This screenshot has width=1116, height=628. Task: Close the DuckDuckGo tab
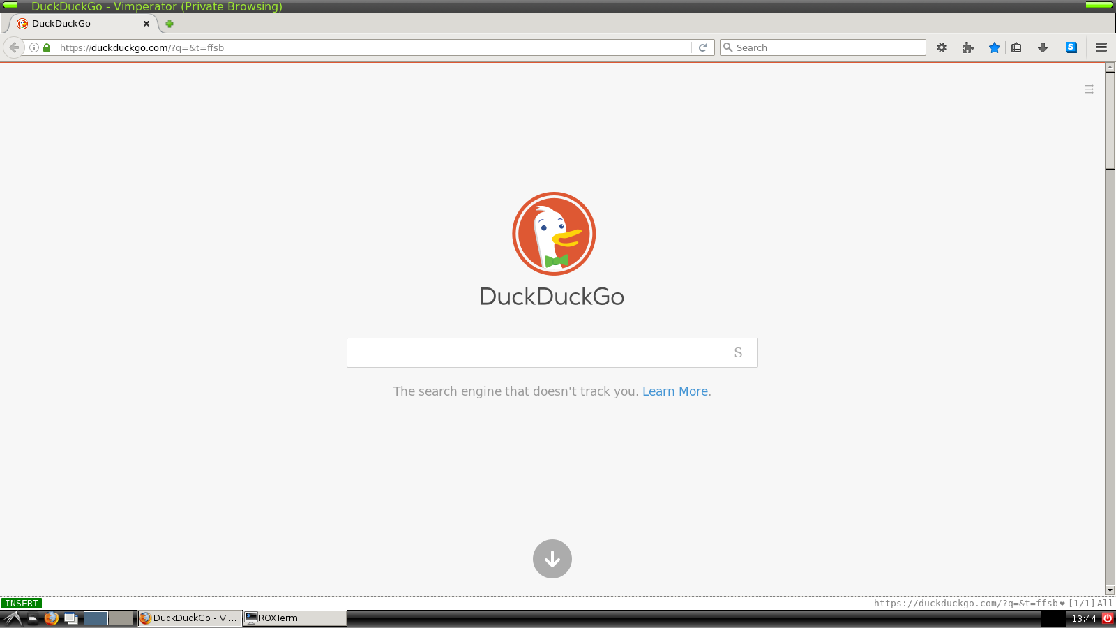pyautogui.click(x=146, y=24)
